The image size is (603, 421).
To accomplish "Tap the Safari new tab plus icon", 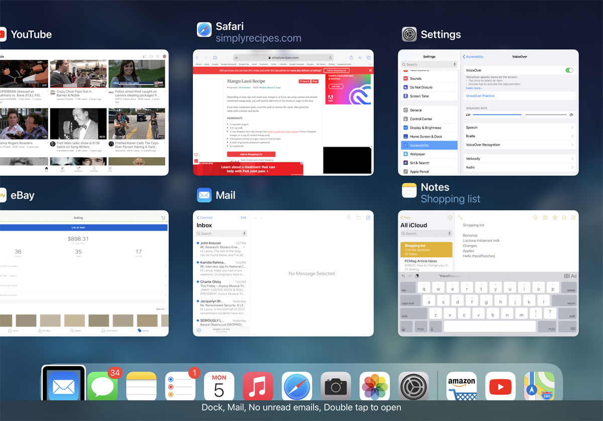I will (x=360, y=58).
